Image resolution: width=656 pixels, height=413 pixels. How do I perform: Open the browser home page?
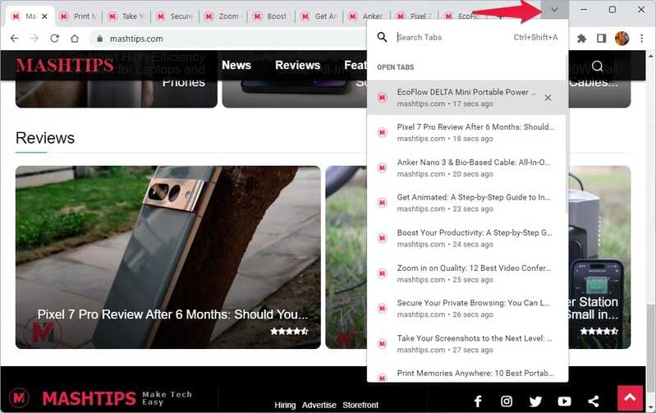pos(75,39)
